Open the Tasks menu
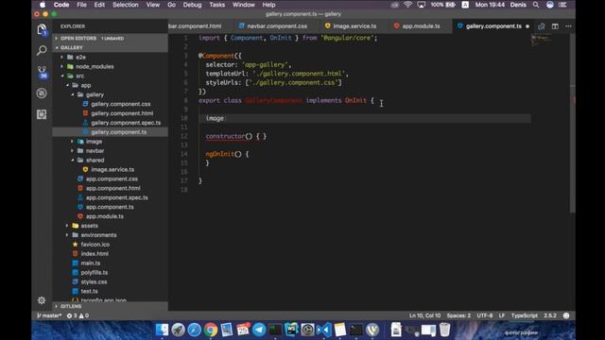The image size is (605, 340). pos(216,5)
